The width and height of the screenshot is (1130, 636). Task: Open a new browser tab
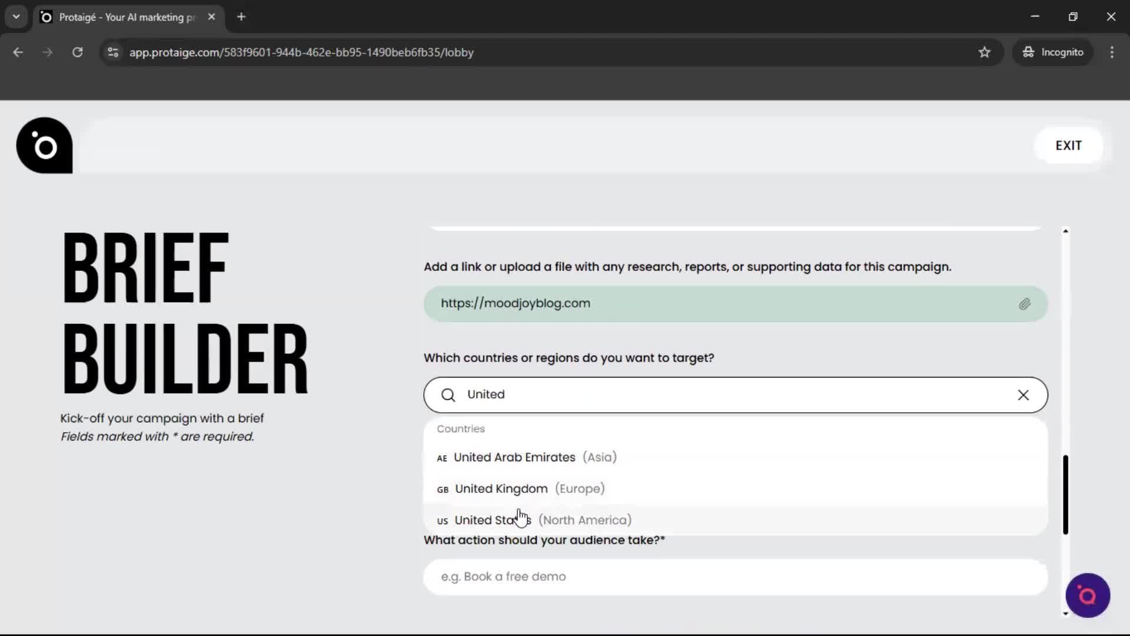pos(241,16)
